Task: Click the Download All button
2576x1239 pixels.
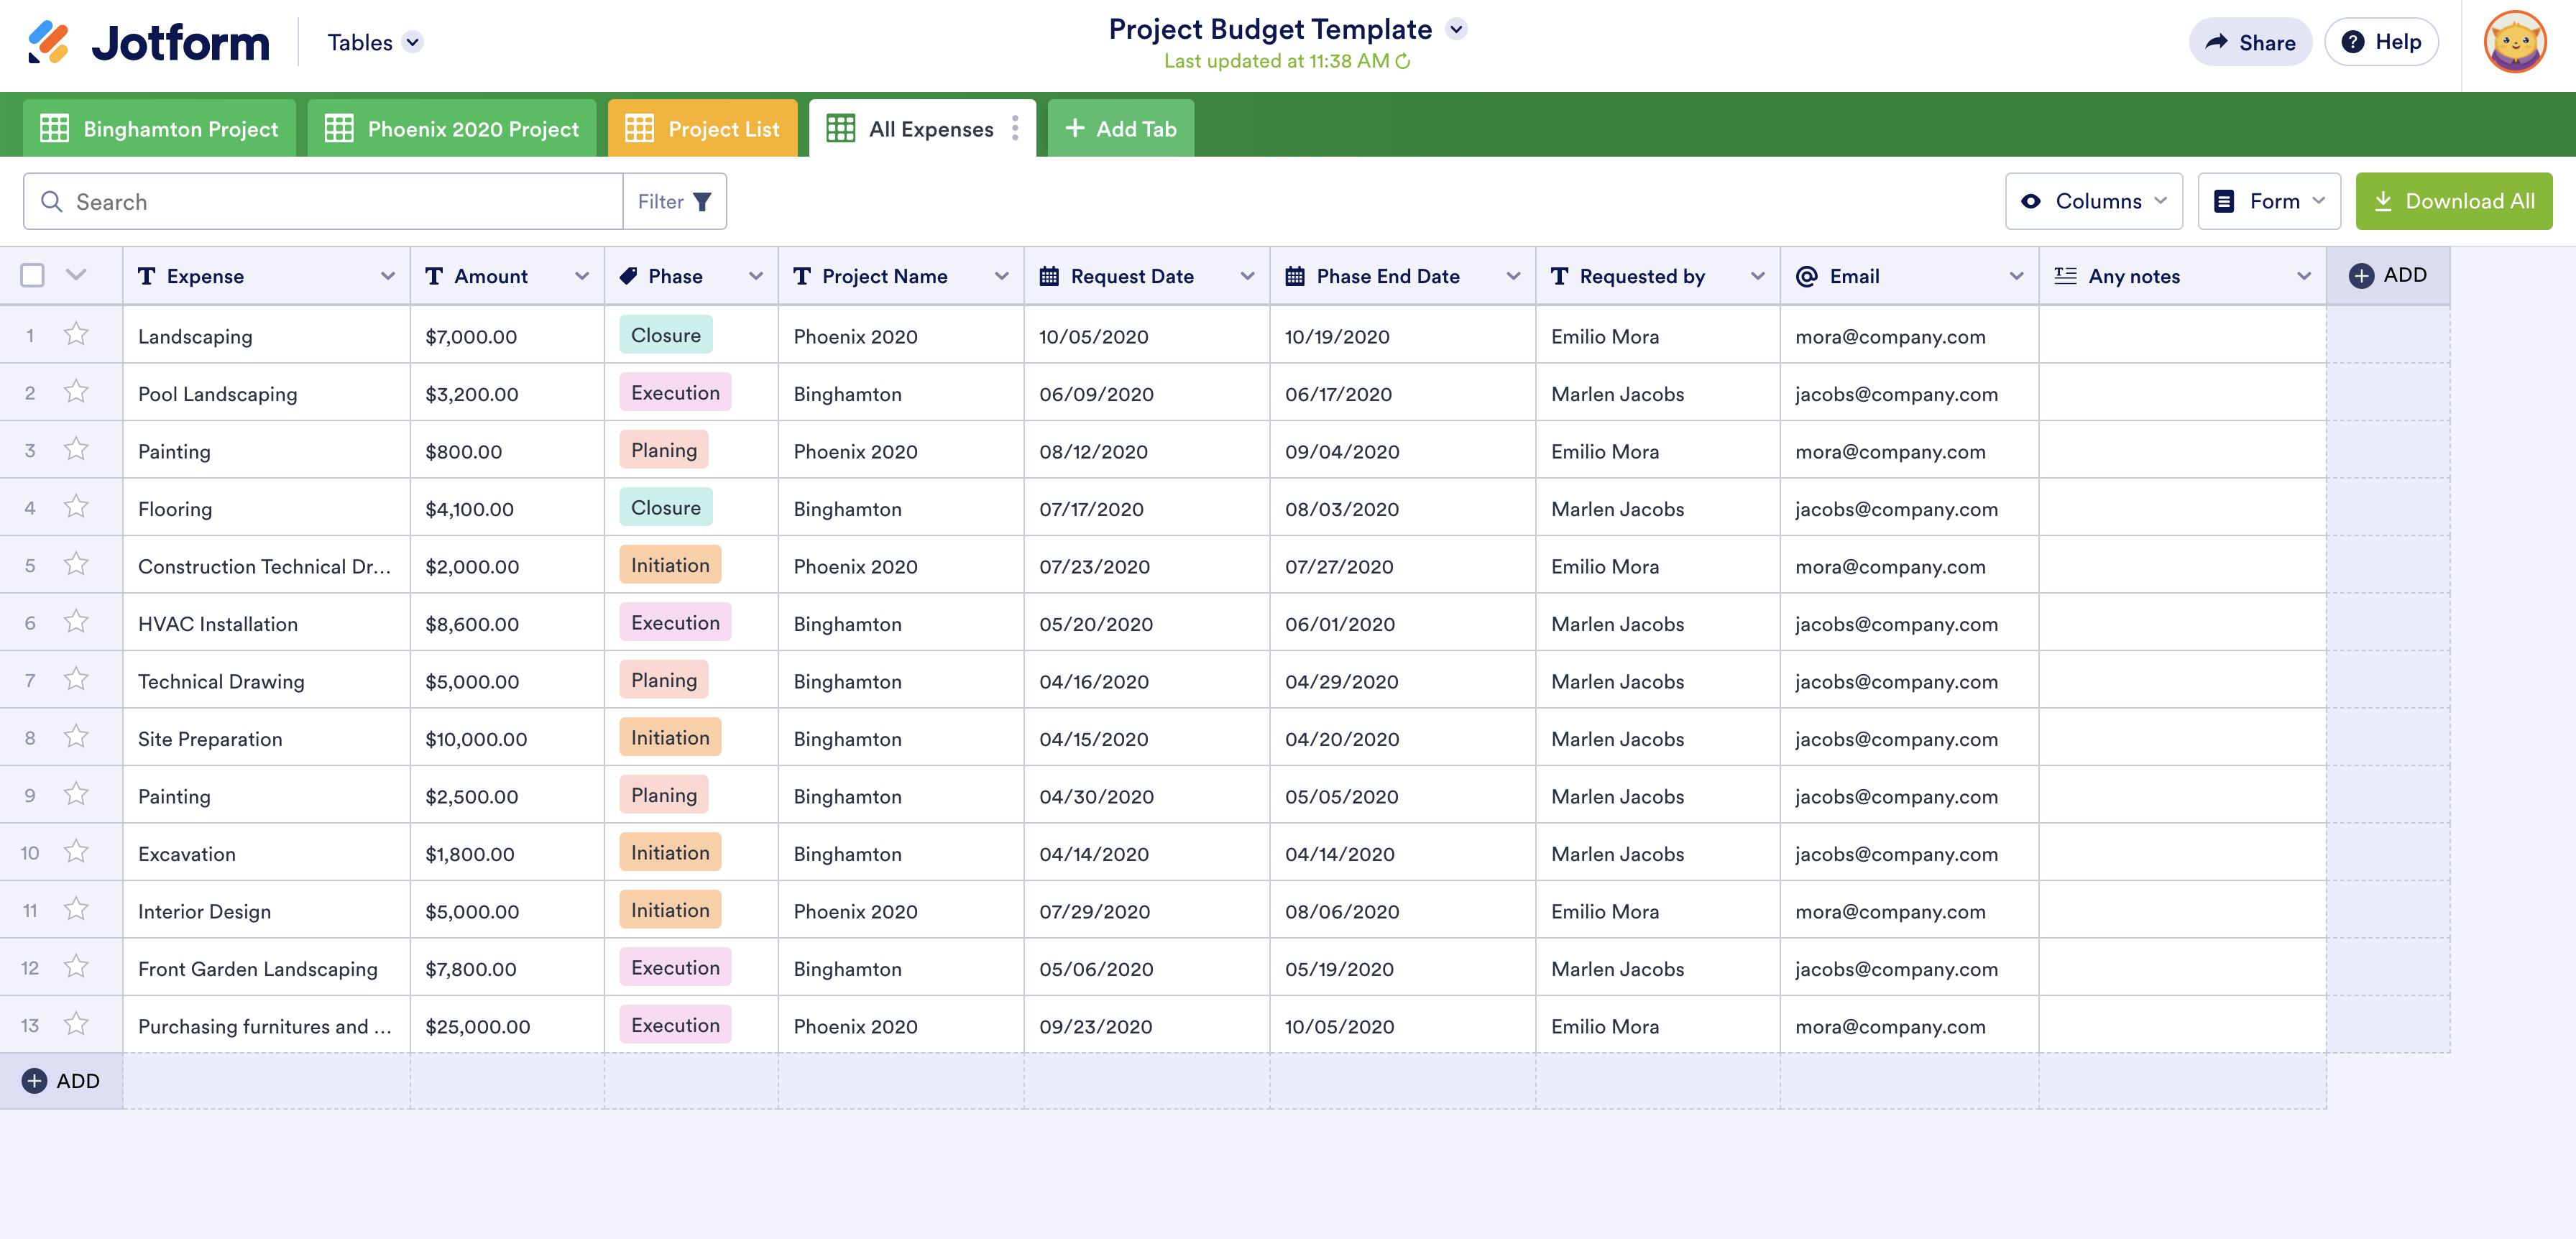Action: point(2453,201)
